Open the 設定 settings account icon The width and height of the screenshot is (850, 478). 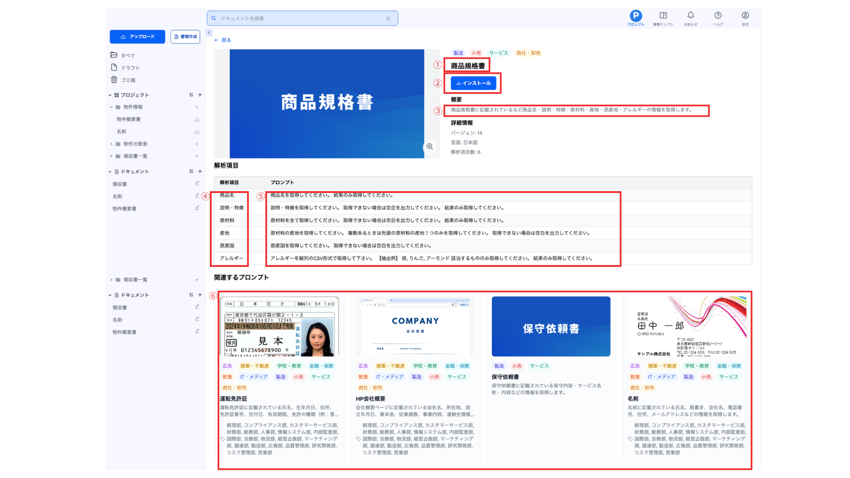point(746,16)
